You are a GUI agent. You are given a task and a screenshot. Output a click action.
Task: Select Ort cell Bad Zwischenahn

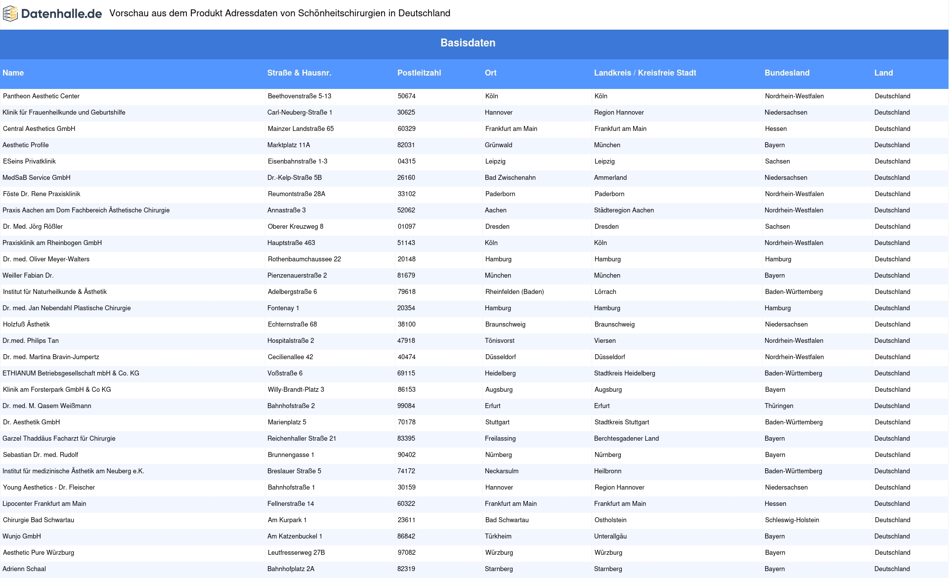(x=510, y=177)
